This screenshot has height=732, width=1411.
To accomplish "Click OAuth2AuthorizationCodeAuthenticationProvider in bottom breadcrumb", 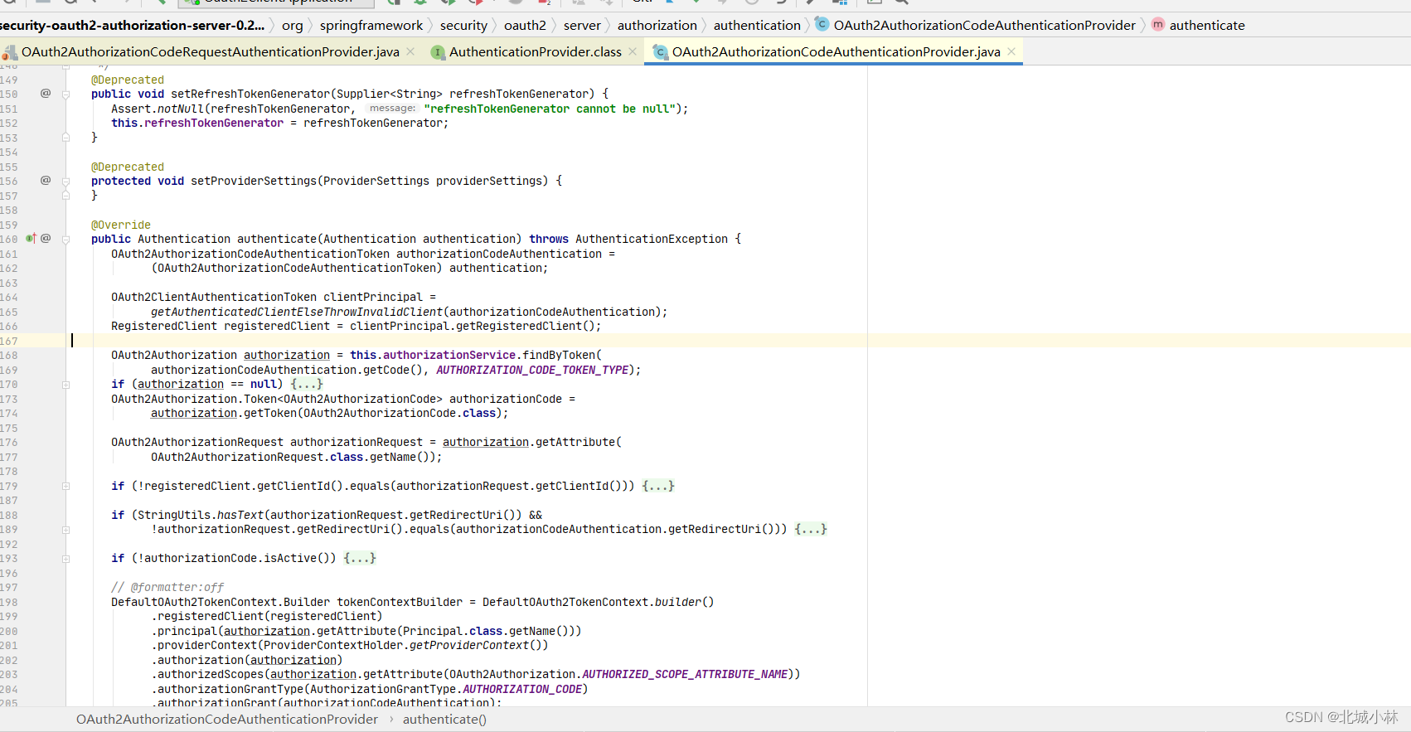I will [x=226, y=719].
